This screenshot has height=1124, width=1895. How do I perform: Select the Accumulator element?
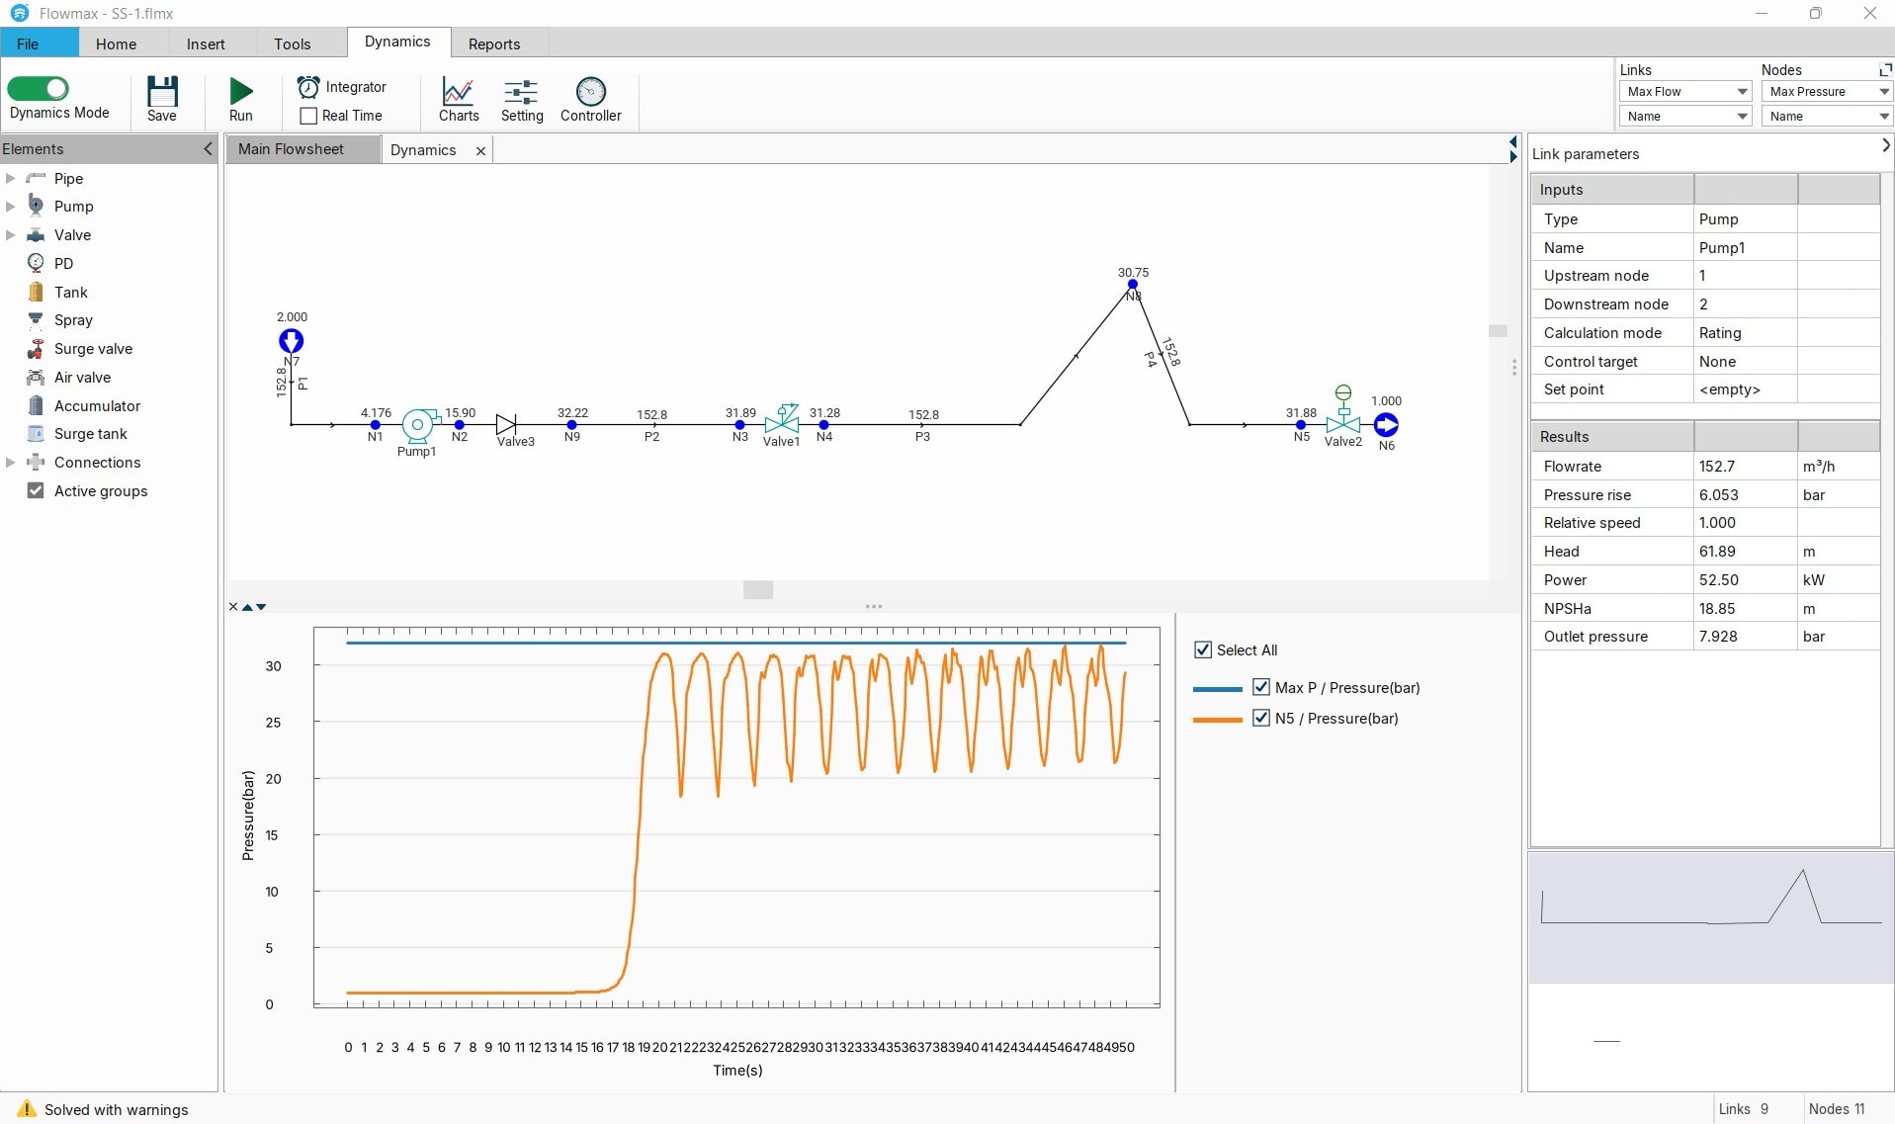coord(36,405)
